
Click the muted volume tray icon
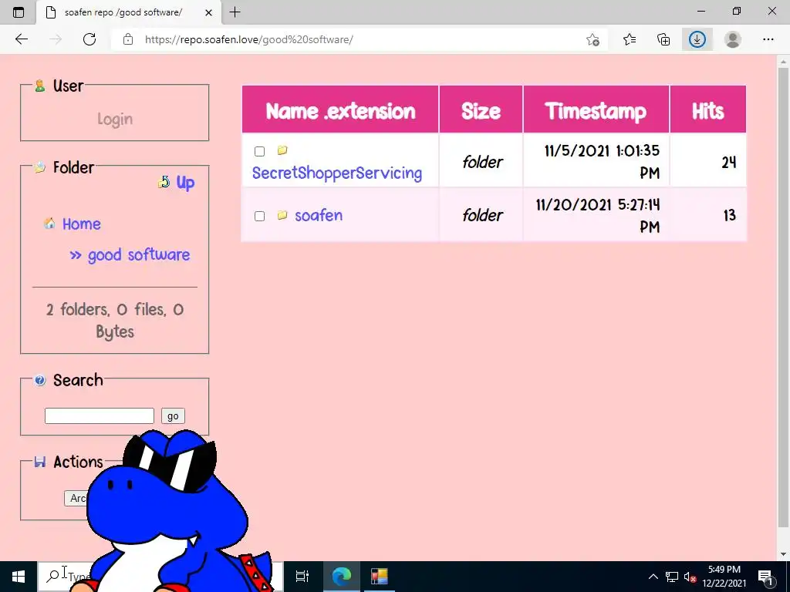690,577
